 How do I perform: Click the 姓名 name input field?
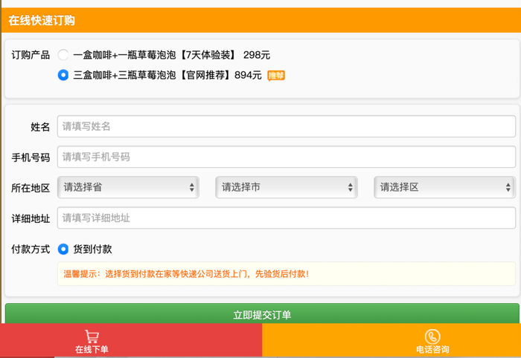pyautogui.click(x=287, y=126)
